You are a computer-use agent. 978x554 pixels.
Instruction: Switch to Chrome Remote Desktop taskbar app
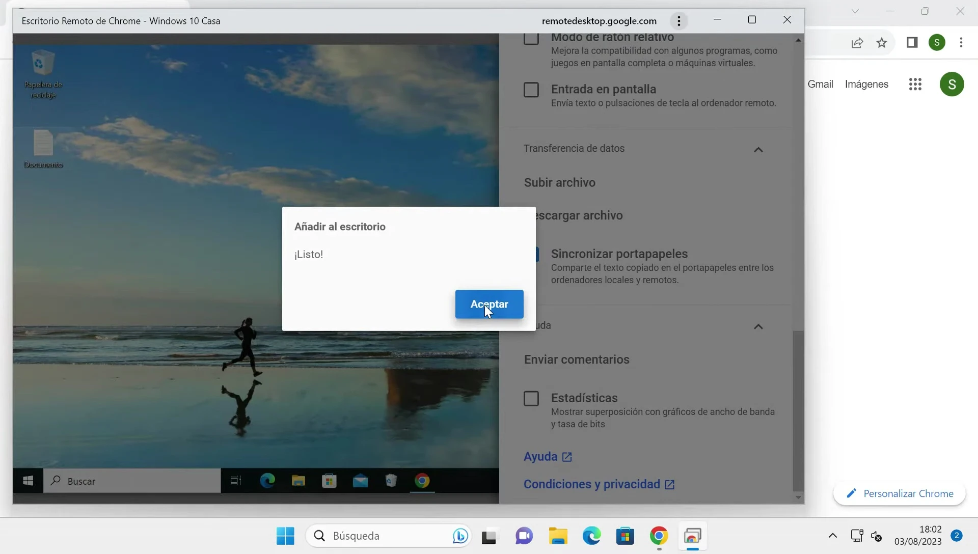point(693,536)
